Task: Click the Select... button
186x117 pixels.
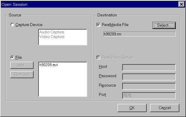Action: pyautogui.click(x=164, y=25)
